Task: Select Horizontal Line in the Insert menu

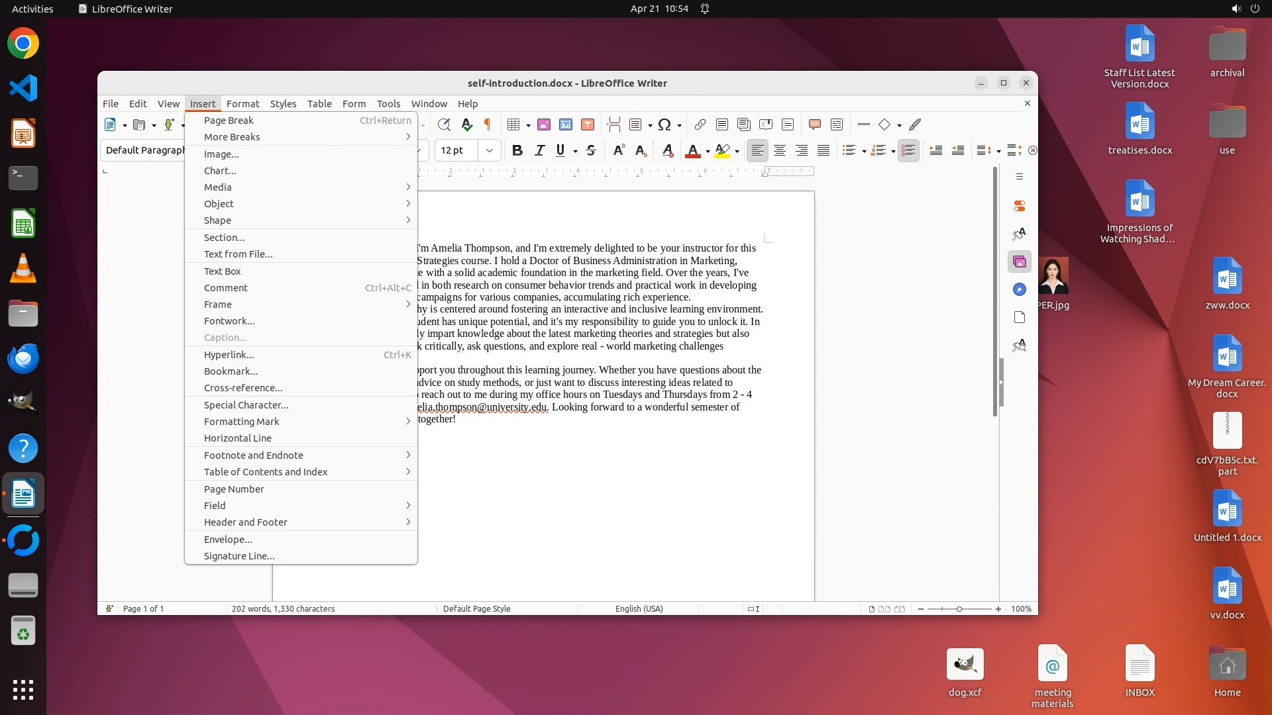Action: point(238,438)
